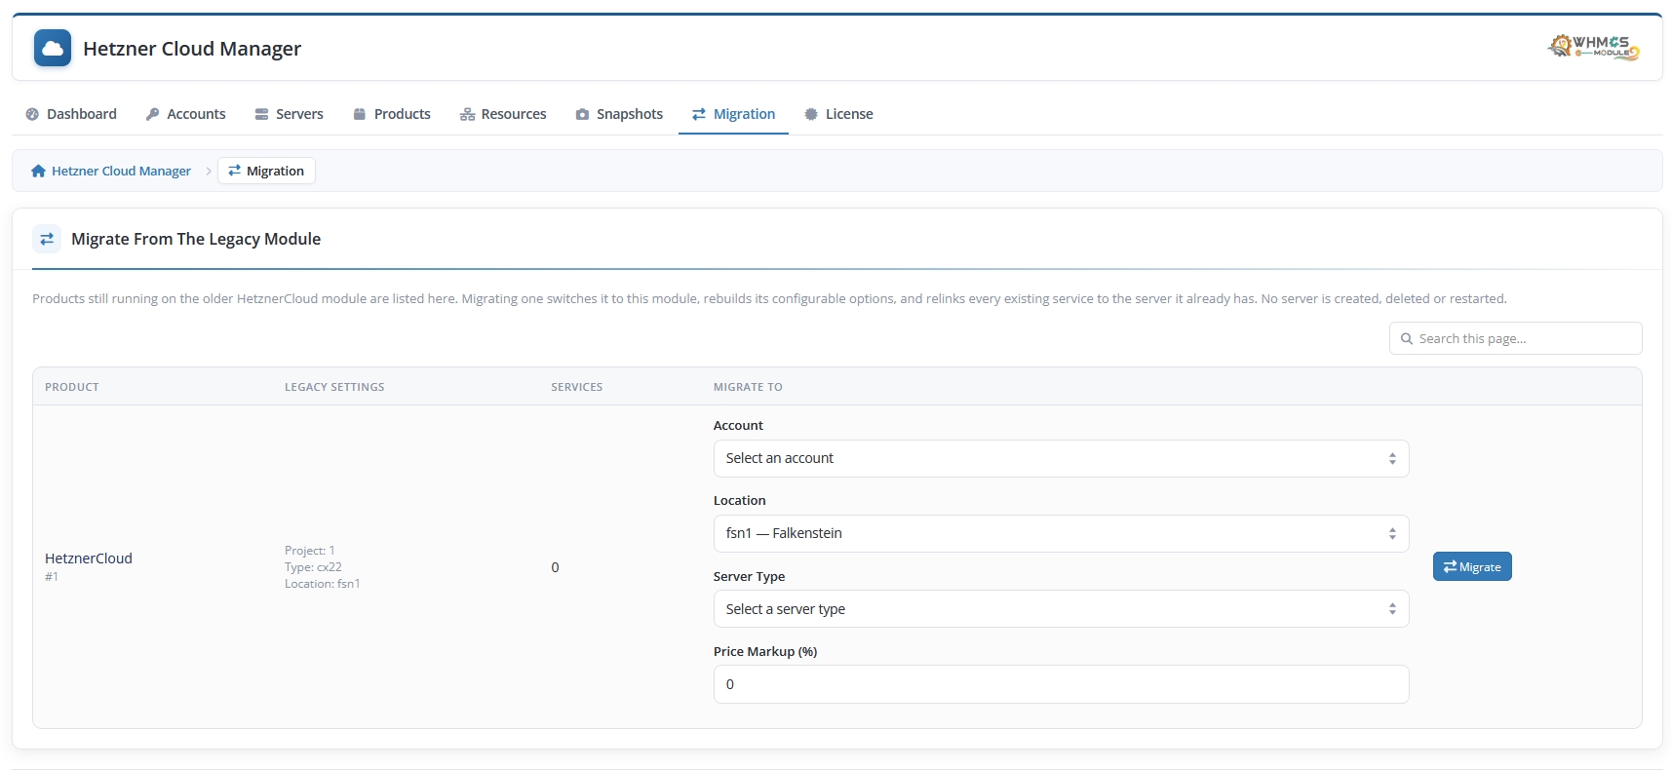Click the 'Location: fsn1' legacy setting
Image resolution: width=1671 pixels, height=770 pixels.
tap(322, 584)
